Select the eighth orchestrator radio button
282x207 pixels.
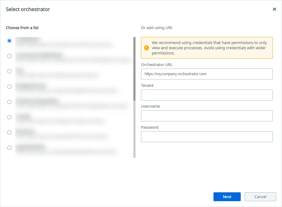click(x=9, y=148)
